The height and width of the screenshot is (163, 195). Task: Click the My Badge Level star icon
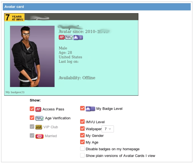point(90,109)
